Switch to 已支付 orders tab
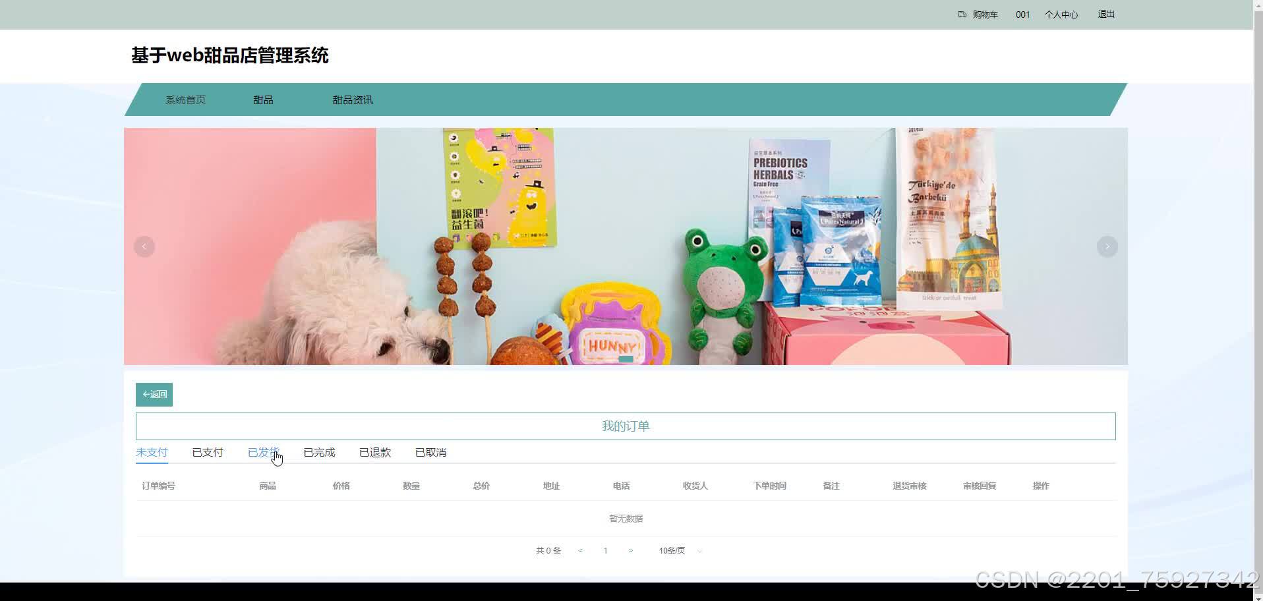1263x601 pixels. coord(208,452)
